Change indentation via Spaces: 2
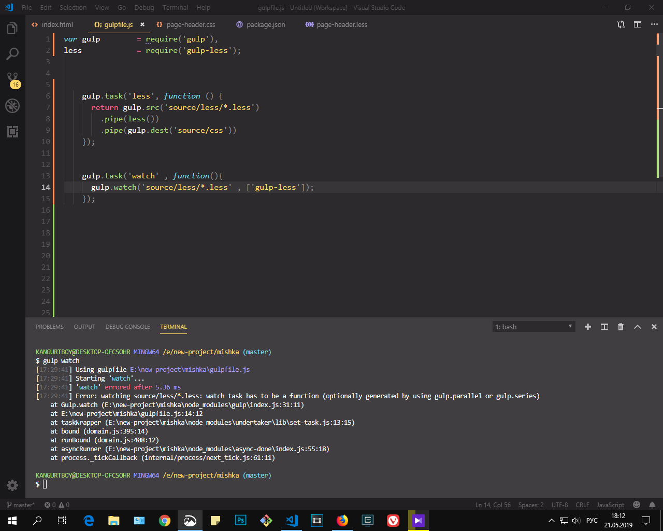The image size is (663, 531). click(531, 505)
